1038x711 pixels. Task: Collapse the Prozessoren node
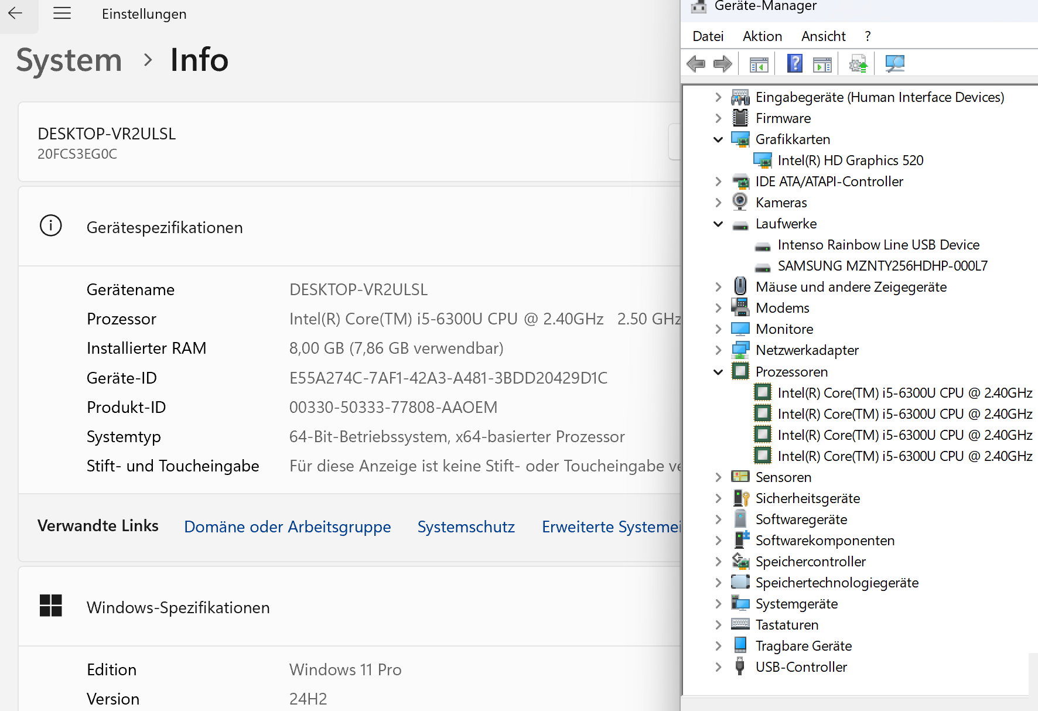coord(718,372)
